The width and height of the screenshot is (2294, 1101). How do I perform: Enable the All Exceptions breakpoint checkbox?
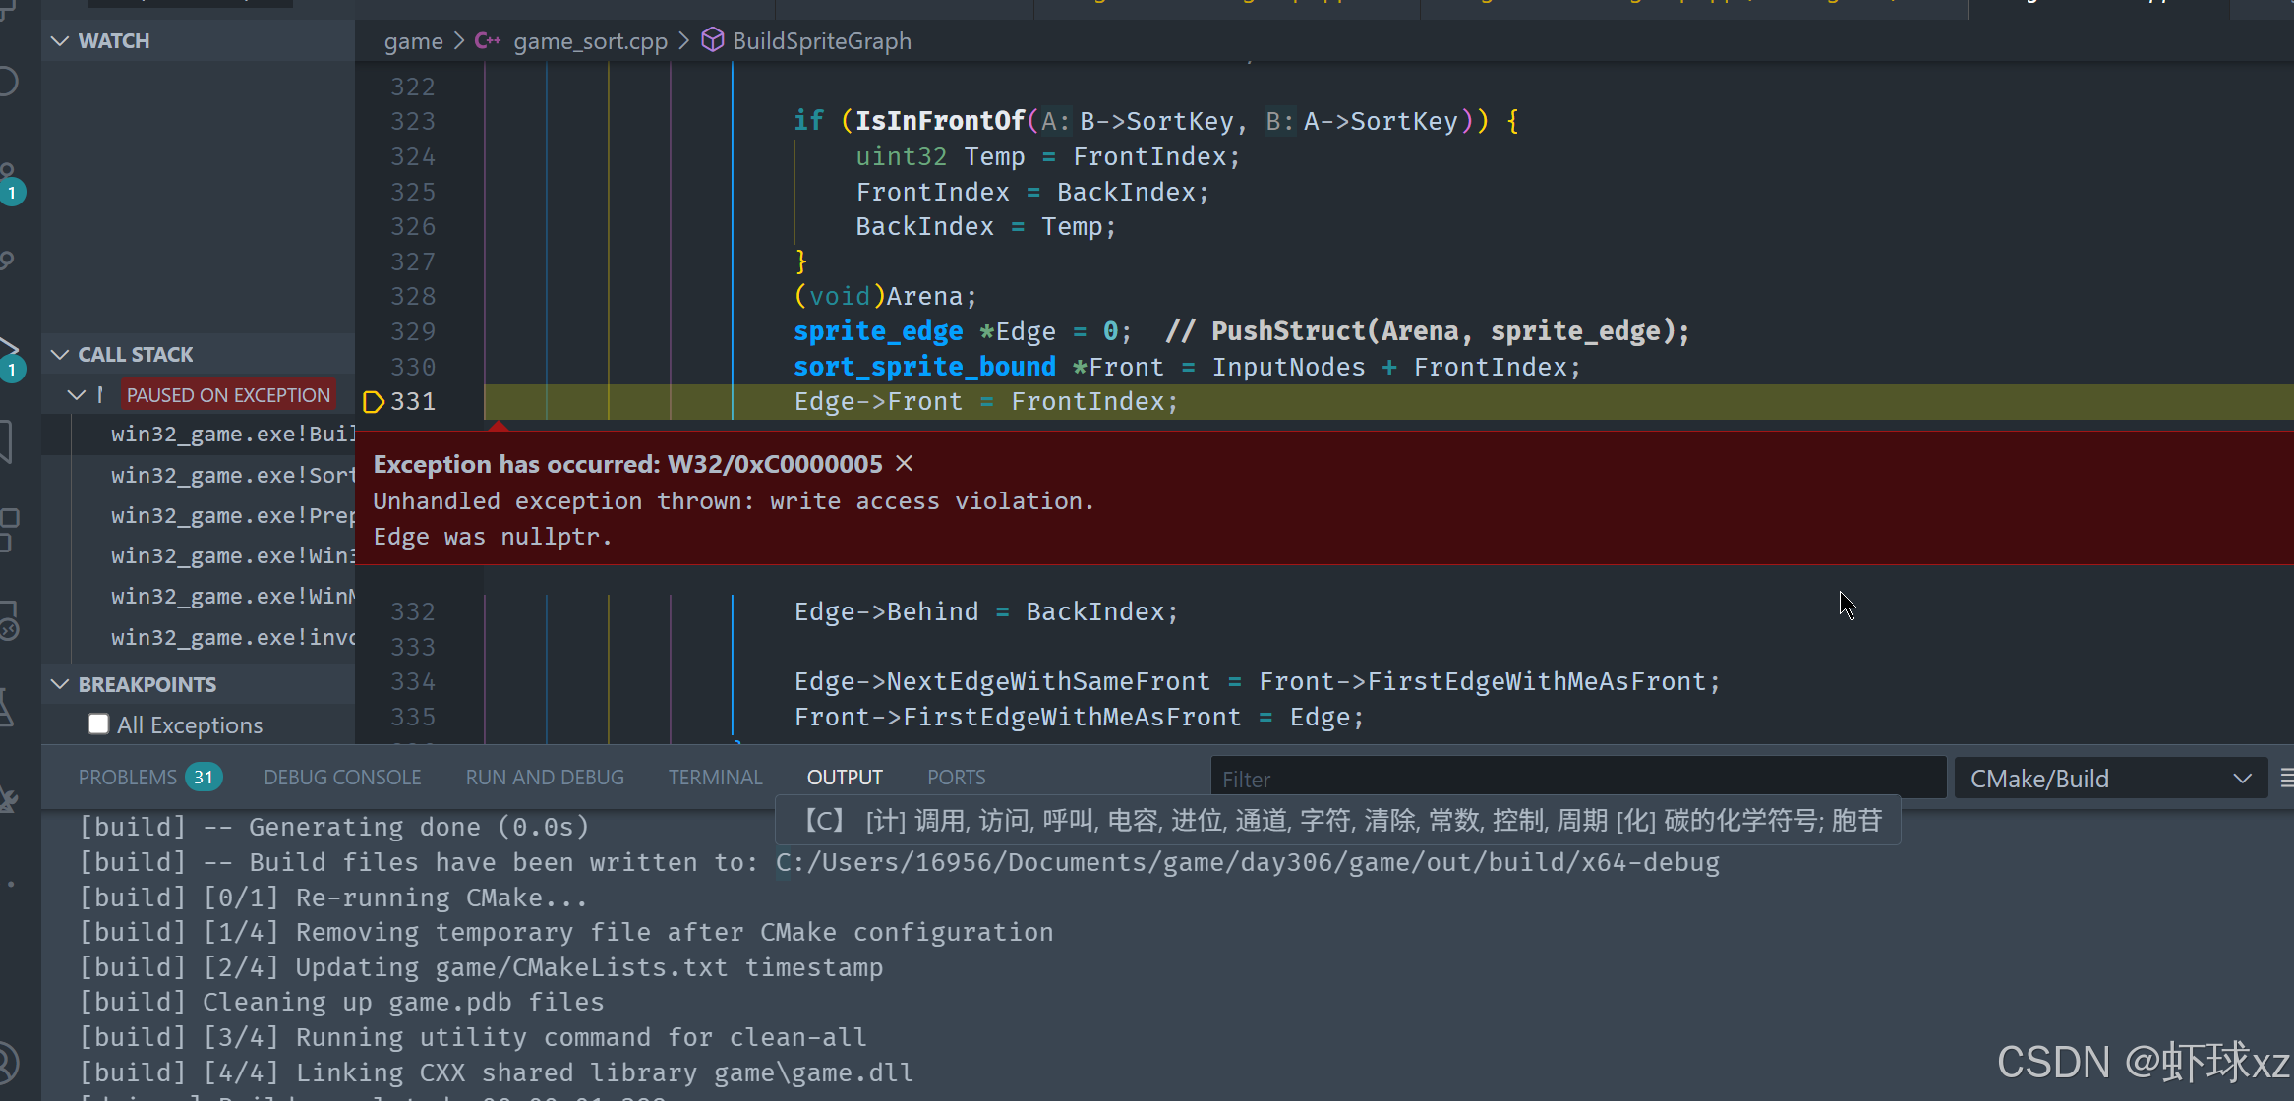point(98,724)
